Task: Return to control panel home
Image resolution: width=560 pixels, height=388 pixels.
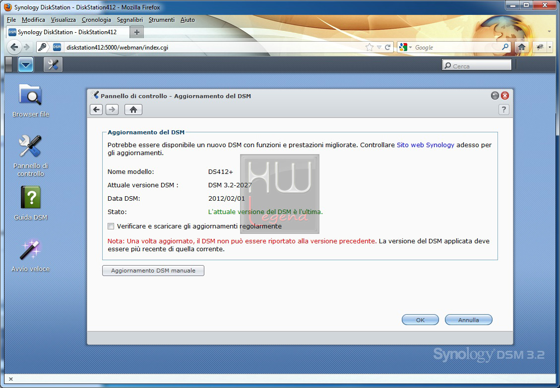Action: [133, 110]
